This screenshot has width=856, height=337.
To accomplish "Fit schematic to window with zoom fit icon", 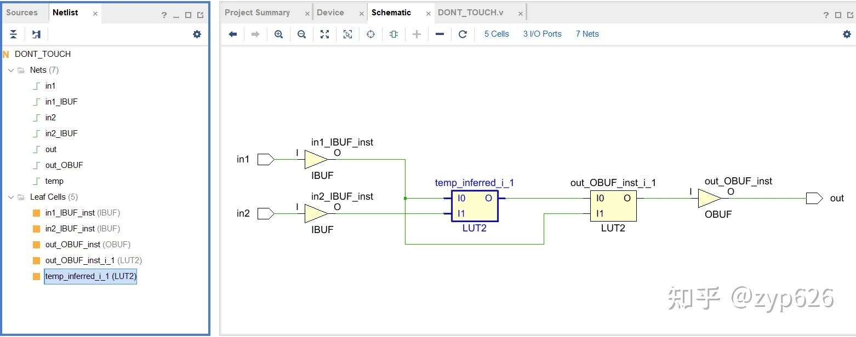I will pos(324,34).
